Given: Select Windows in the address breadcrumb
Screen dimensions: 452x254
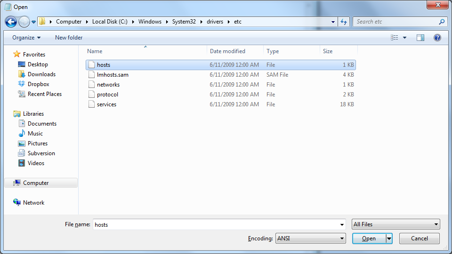Looking at the screenshot, I should 150,22.
